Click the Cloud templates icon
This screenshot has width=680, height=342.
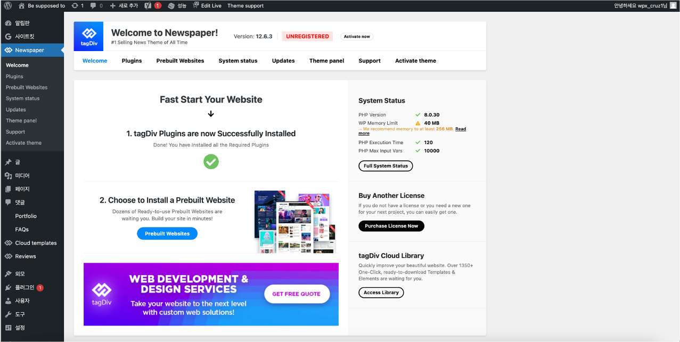tap(8, 243)
